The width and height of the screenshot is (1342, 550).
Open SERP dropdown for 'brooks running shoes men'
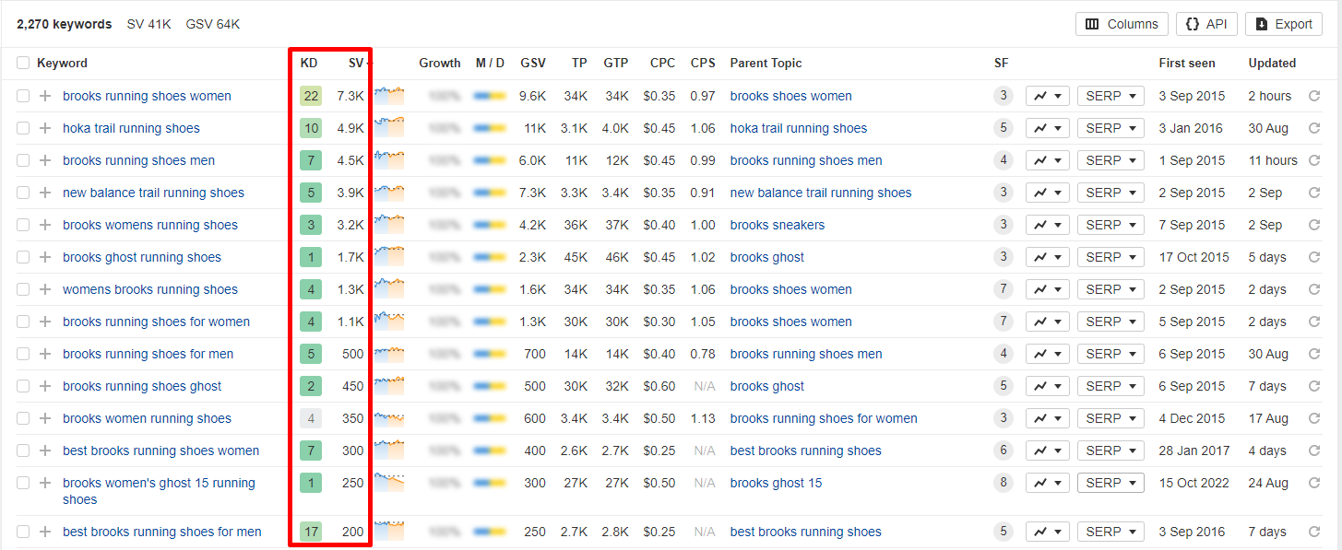pos(1110,160)
